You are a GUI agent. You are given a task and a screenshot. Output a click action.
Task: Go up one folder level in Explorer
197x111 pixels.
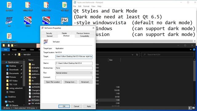point(15,55)
